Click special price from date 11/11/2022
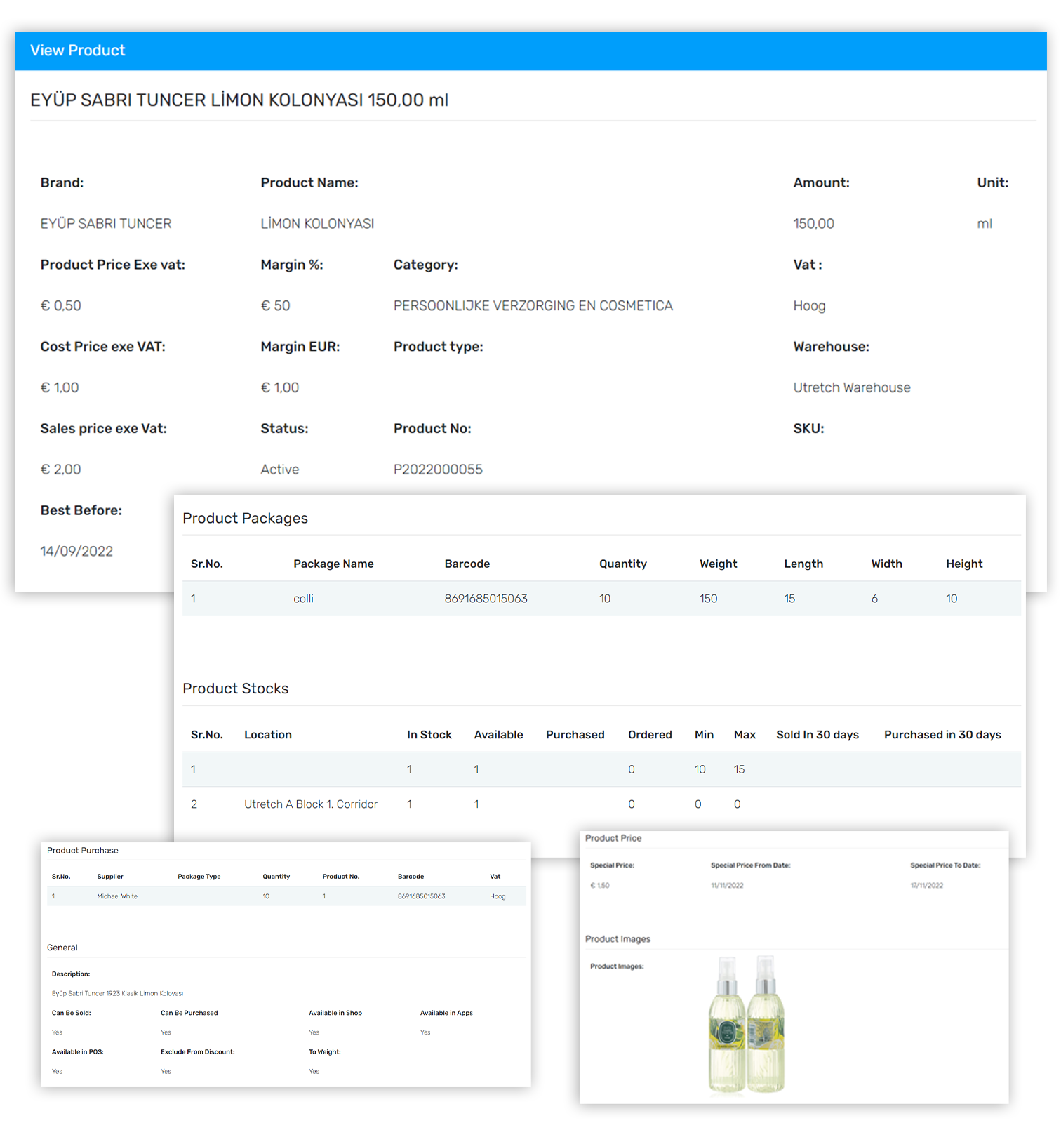 pyautogui.click(x=727, y=886)
